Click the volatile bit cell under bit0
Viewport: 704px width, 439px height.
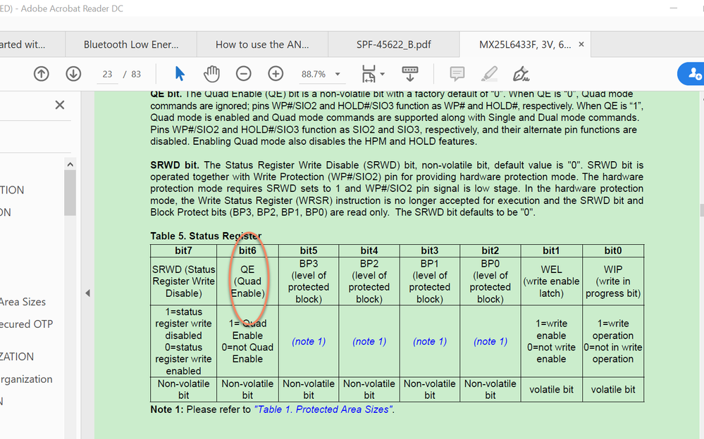[x=613, y=390]
